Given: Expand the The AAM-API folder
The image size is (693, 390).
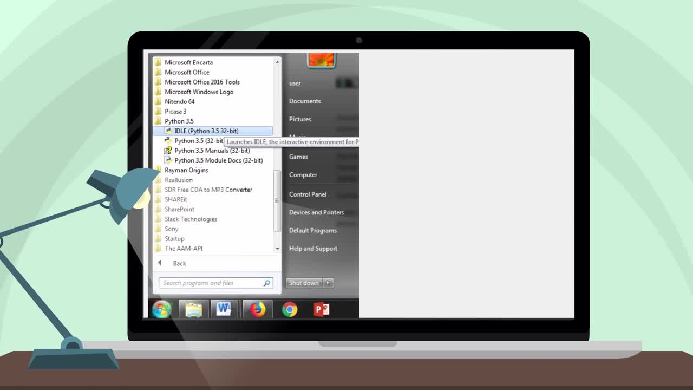Looking at the screenshot, I should pyautogui.click(x=184, y=249).
